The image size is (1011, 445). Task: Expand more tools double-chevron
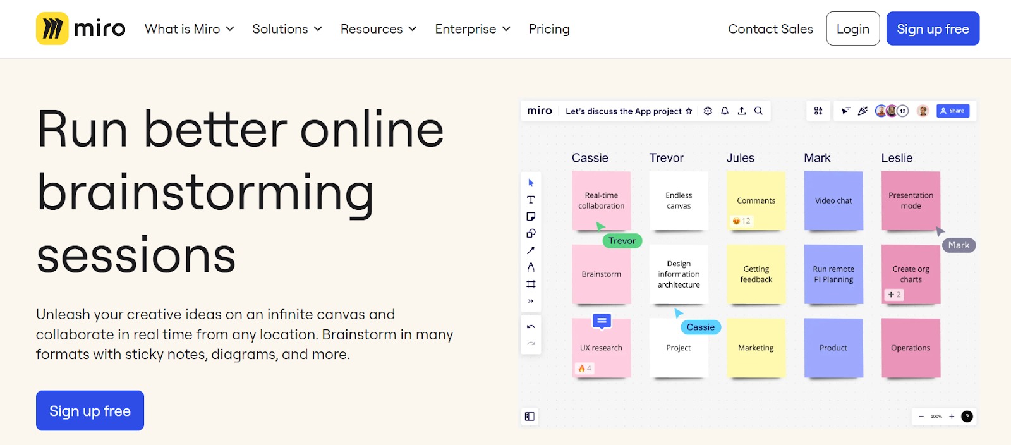(531, 301)
